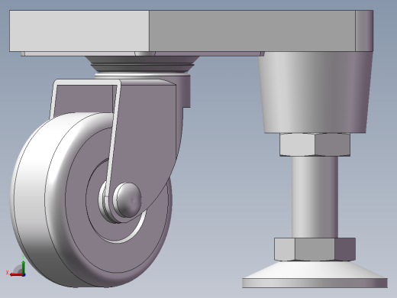Click the swivel bearing ring above the fork
The height and width of the screenshot is (298, 397).
142,63
